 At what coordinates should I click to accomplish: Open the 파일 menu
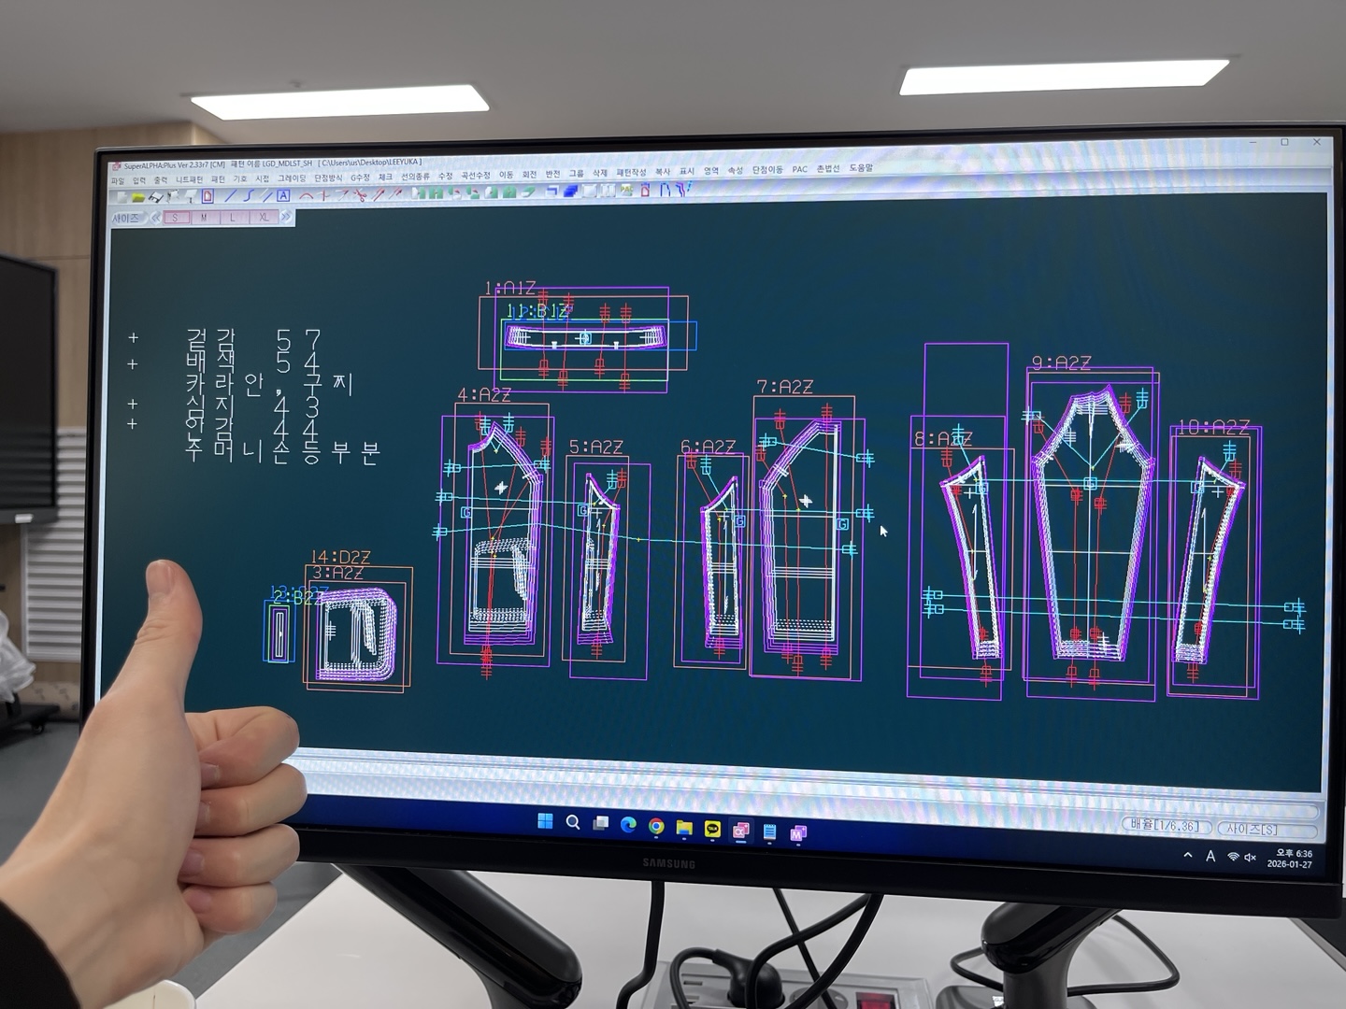(x=118, y=180)
